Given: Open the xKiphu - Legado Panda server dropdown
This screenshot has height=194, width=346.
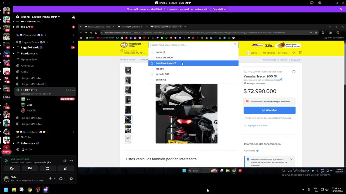Looking at the screenshot, I should 38,17.
